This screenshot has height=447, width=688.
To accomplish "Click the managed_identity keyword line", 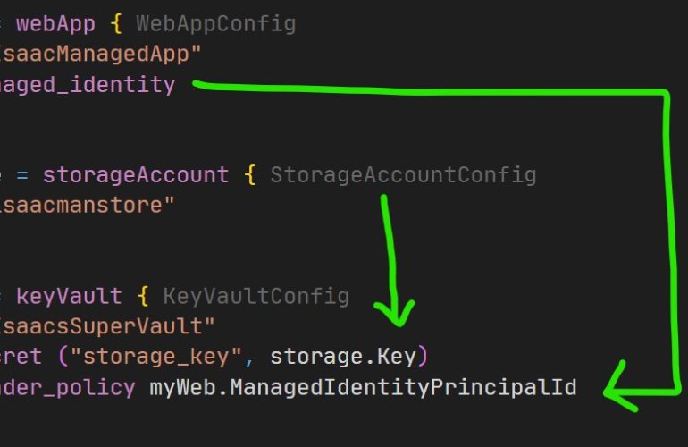I will [x=88, y=85].
